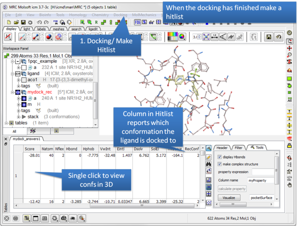Switch to the Filter tab

pos(238,148)
